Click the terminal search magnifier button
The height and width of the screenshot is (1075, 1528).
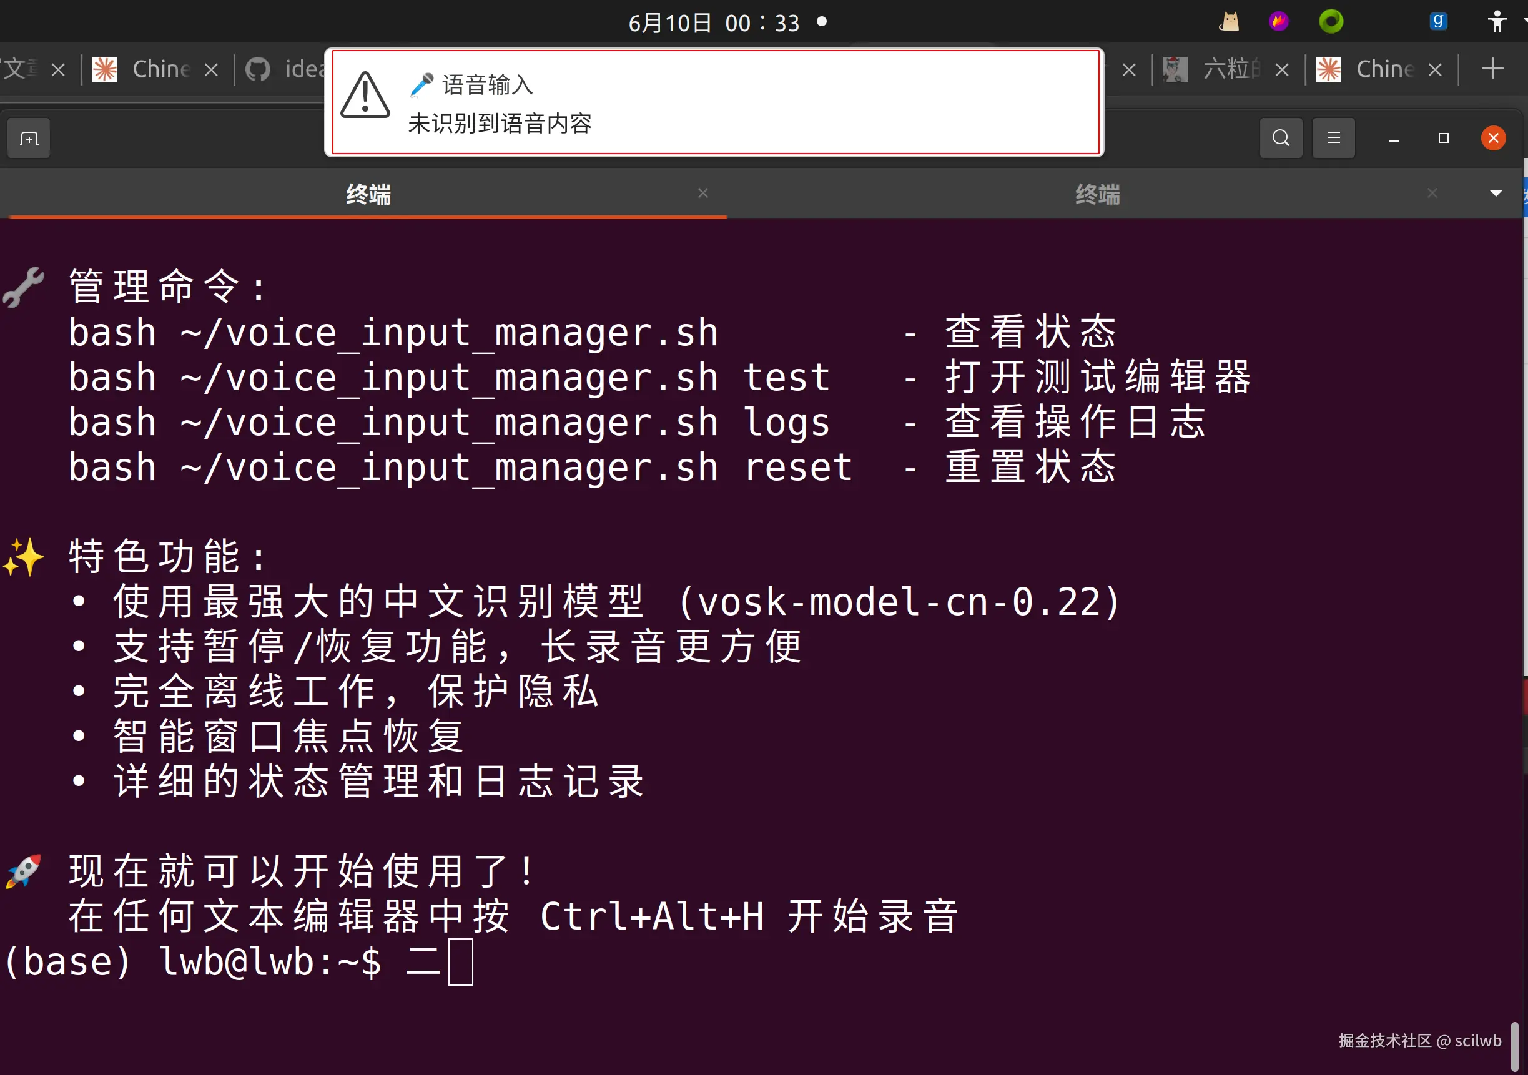tap(1281, 139)
